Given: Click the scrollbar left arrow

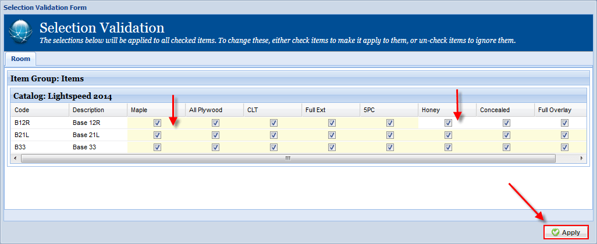Looking at the screenshot, I should pyautogui.click(x=16, y=157).
